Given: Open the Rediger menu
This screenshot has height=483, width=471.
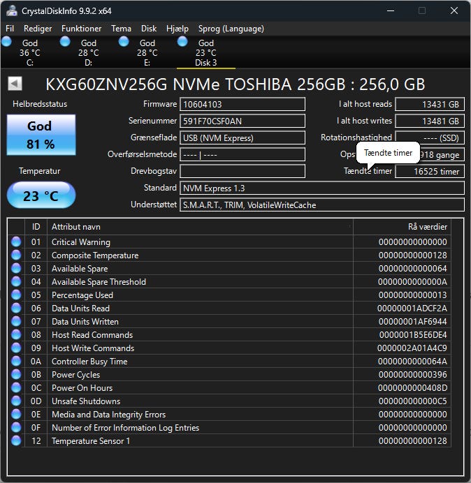Looking at the screenshot, I should click(38, 29).
